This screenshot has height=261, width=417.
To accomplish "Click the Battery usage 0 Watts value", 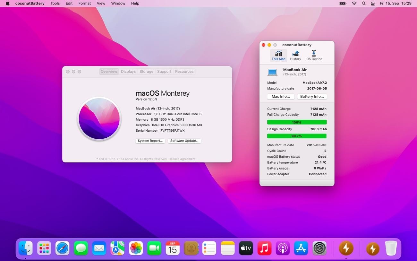I will tap(320, 168).
